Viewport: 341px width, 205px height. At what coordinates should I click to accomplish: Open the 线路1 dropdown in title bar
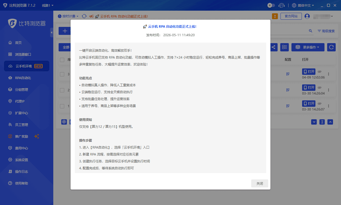coord(48,5)
